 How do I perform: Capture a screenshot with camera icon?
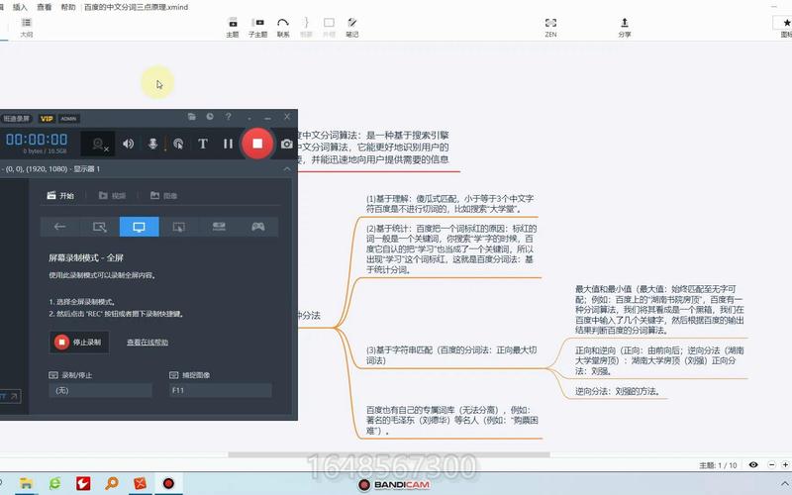point(287,144)
